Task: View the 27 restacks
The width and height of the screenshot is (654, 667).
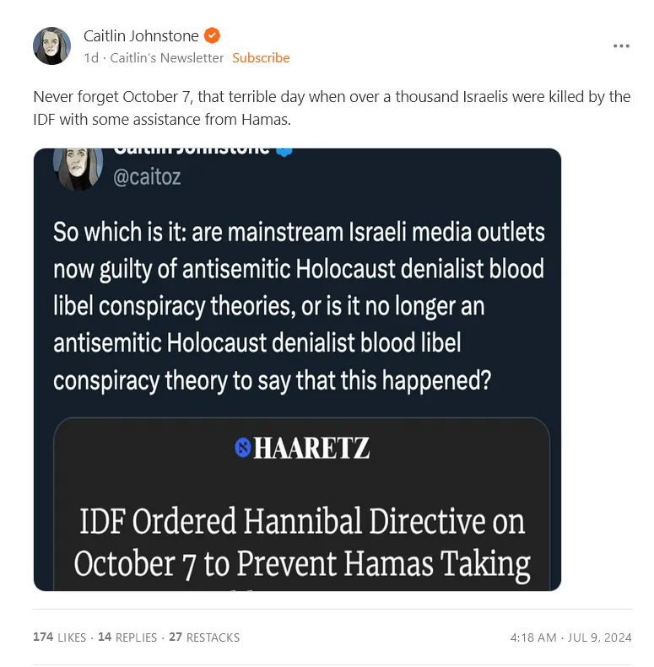Action: point(204,637)
